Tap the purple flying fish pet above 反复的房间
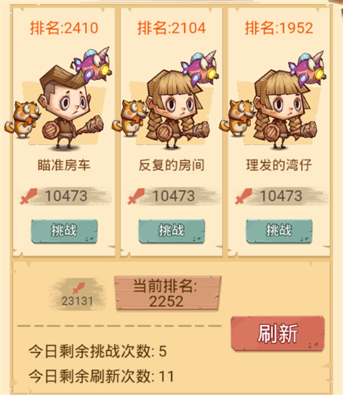 (200, 69)
